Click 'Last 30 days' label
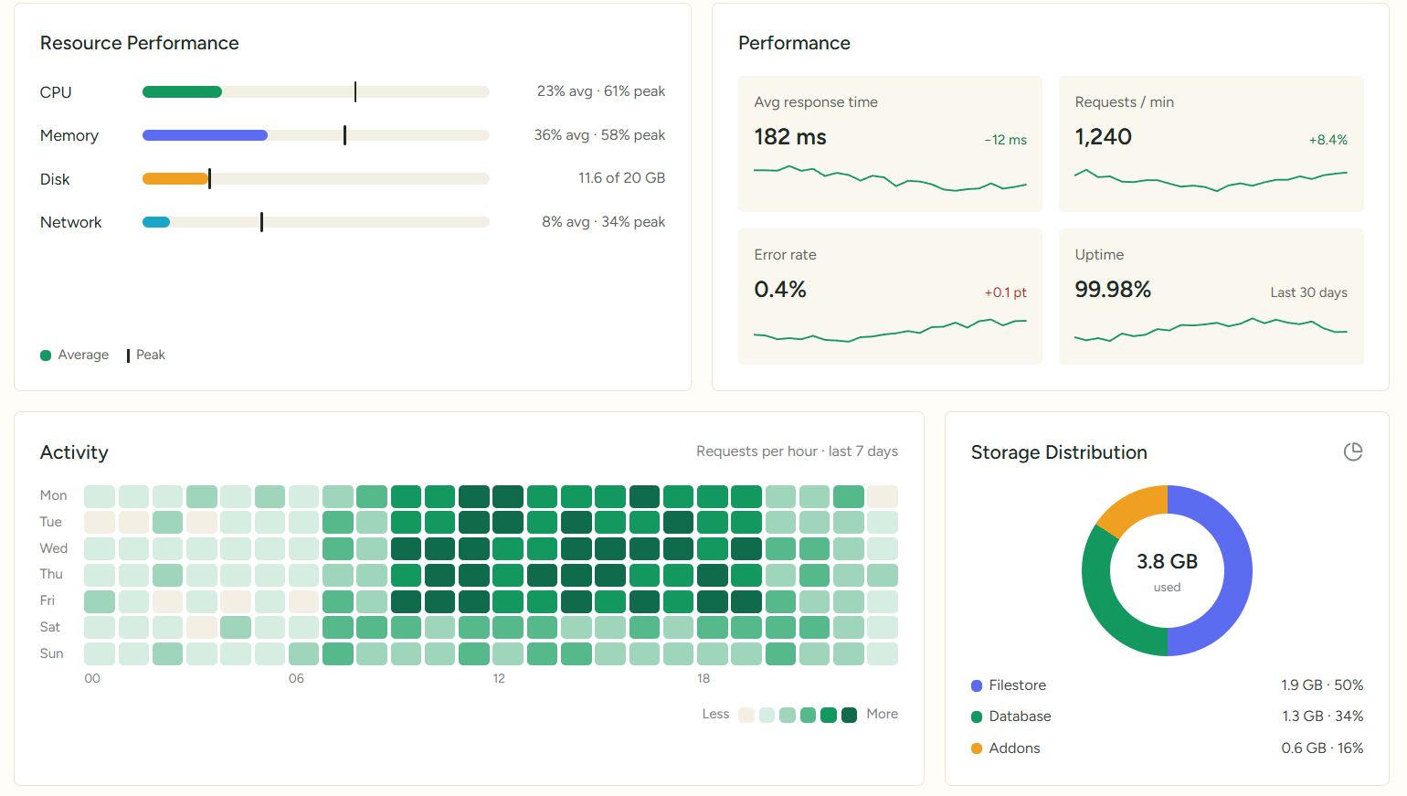The width and height of the screenshot is (1407, 796). click(1308, 292)
